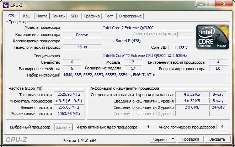The height and width of the screenshot is (147, 235).
Task: Click the 45 нм technology value
Action: (x=82, y=47)
